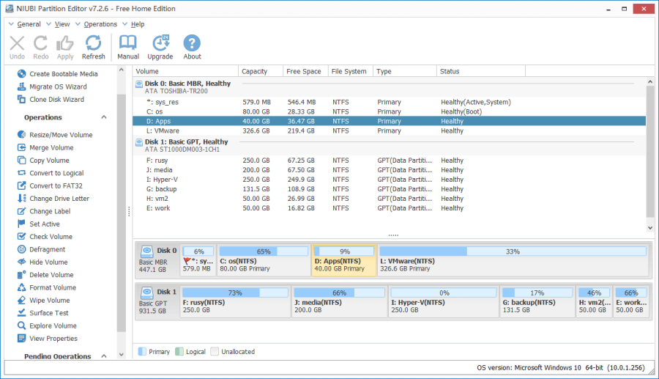This screenshot has height=379, width=659.
Task: Click F: rusy(NTFS) 73% partition block
Action: coord(235,301)
